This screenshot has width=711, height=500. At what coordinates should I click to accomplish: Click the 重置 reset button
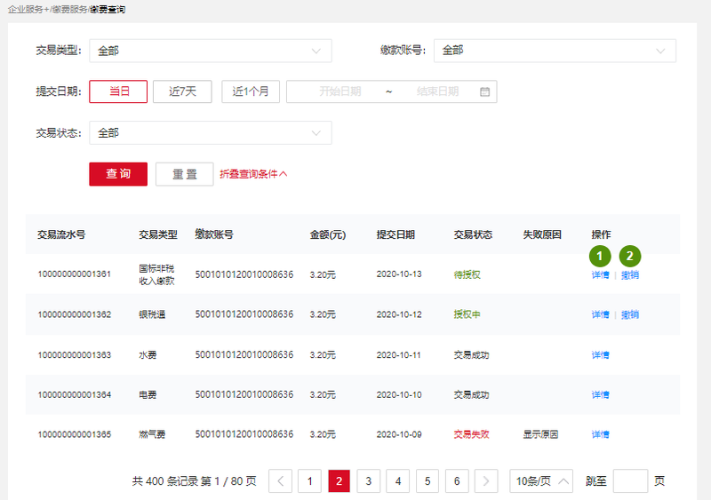pos(185,174)
